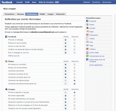
Task: Click the Commentaires du mur icon in the sidebar
Action: (x=87, y=56)
